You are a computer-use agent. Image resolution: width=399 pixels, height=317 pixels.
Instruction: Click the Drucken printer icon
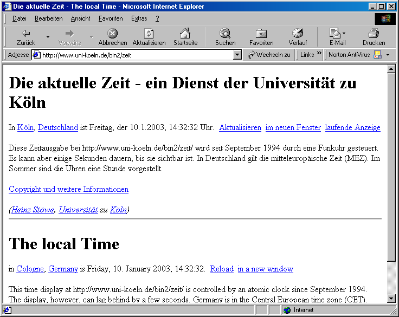(374, 33)
